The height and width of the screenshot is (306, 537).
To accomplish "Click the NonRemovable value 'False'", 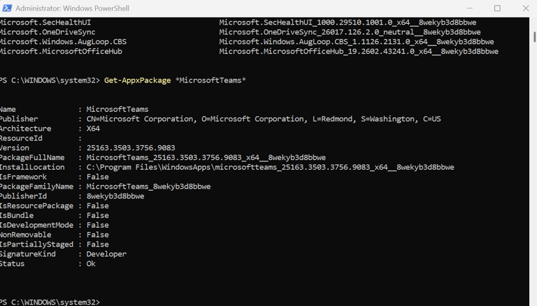I will (98, 235).
